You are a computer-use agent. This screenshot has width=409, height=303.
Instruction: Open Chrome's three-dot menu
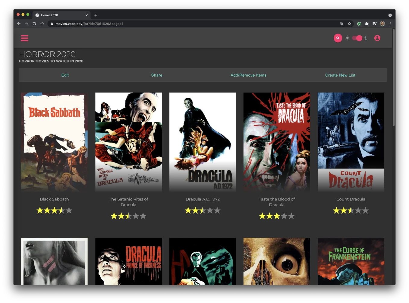[x=390, y=24]
